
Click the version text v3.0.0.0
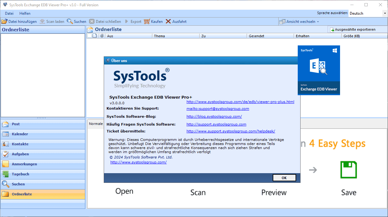click(117, 103)
